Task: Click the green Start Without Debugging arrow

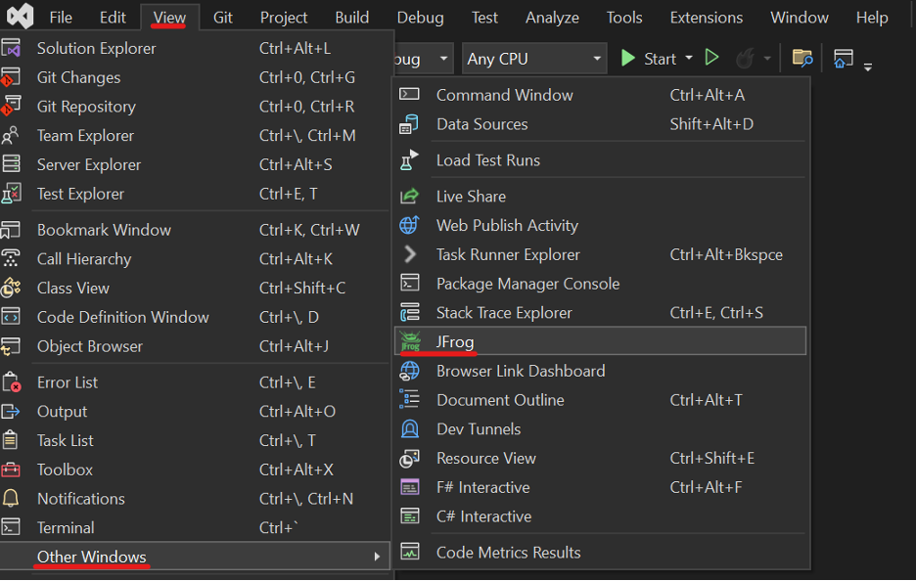Action: 712,59
